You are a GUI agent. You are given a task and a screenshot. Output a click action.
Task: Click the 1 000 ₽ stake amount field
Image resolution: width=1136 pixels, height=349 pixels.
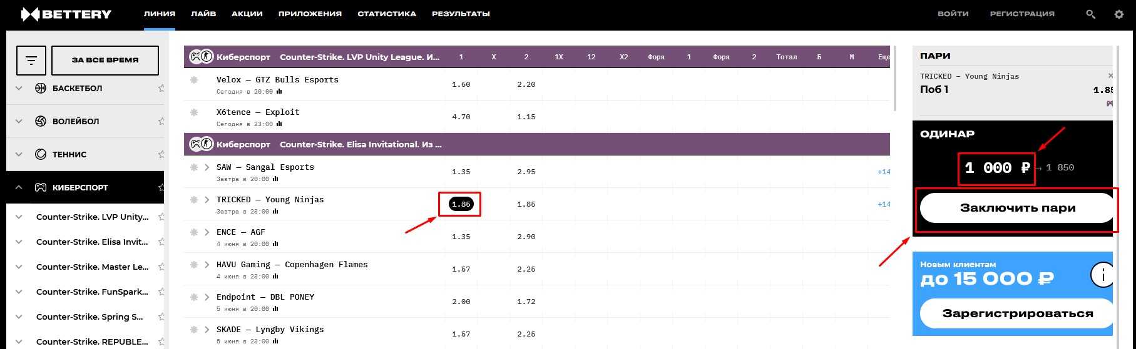pyautogui.click(x=997, y=168)
